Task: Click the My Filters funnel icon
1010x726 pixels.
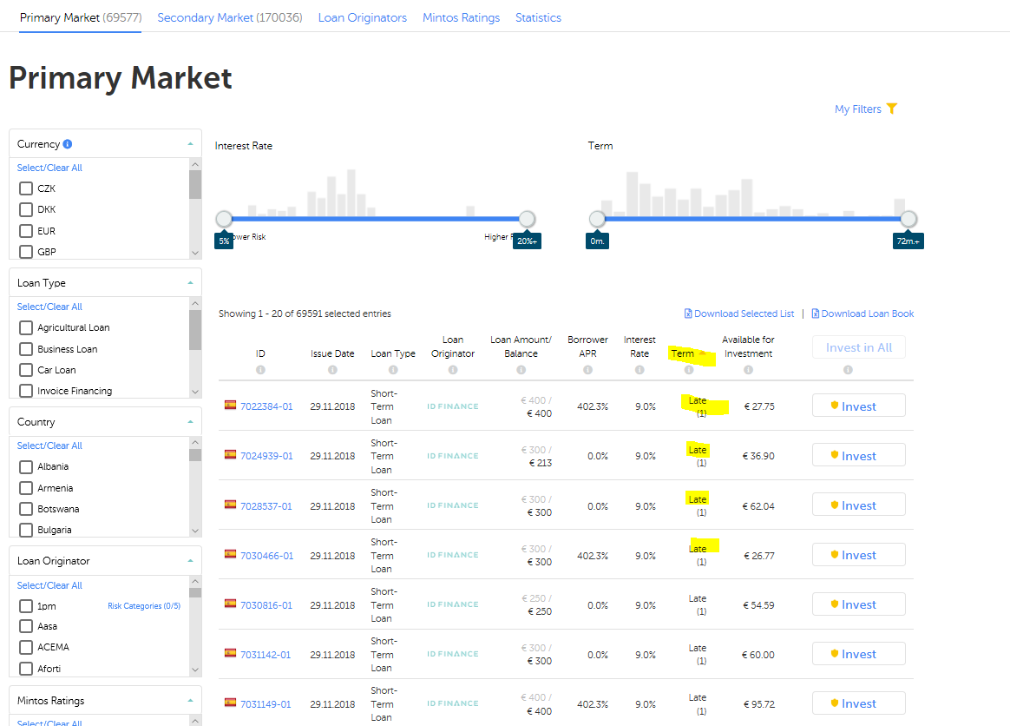Action: [x=892, y=109]
